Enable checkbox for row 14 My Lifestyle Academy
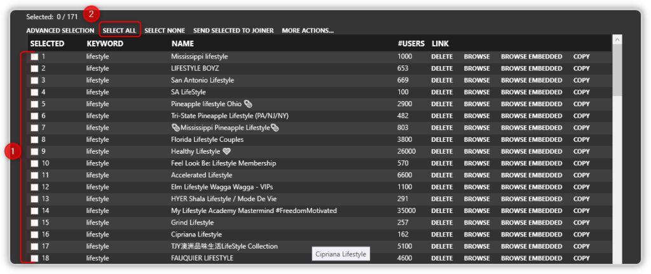This screenshot has height=274, width=651. coord(34,211)
